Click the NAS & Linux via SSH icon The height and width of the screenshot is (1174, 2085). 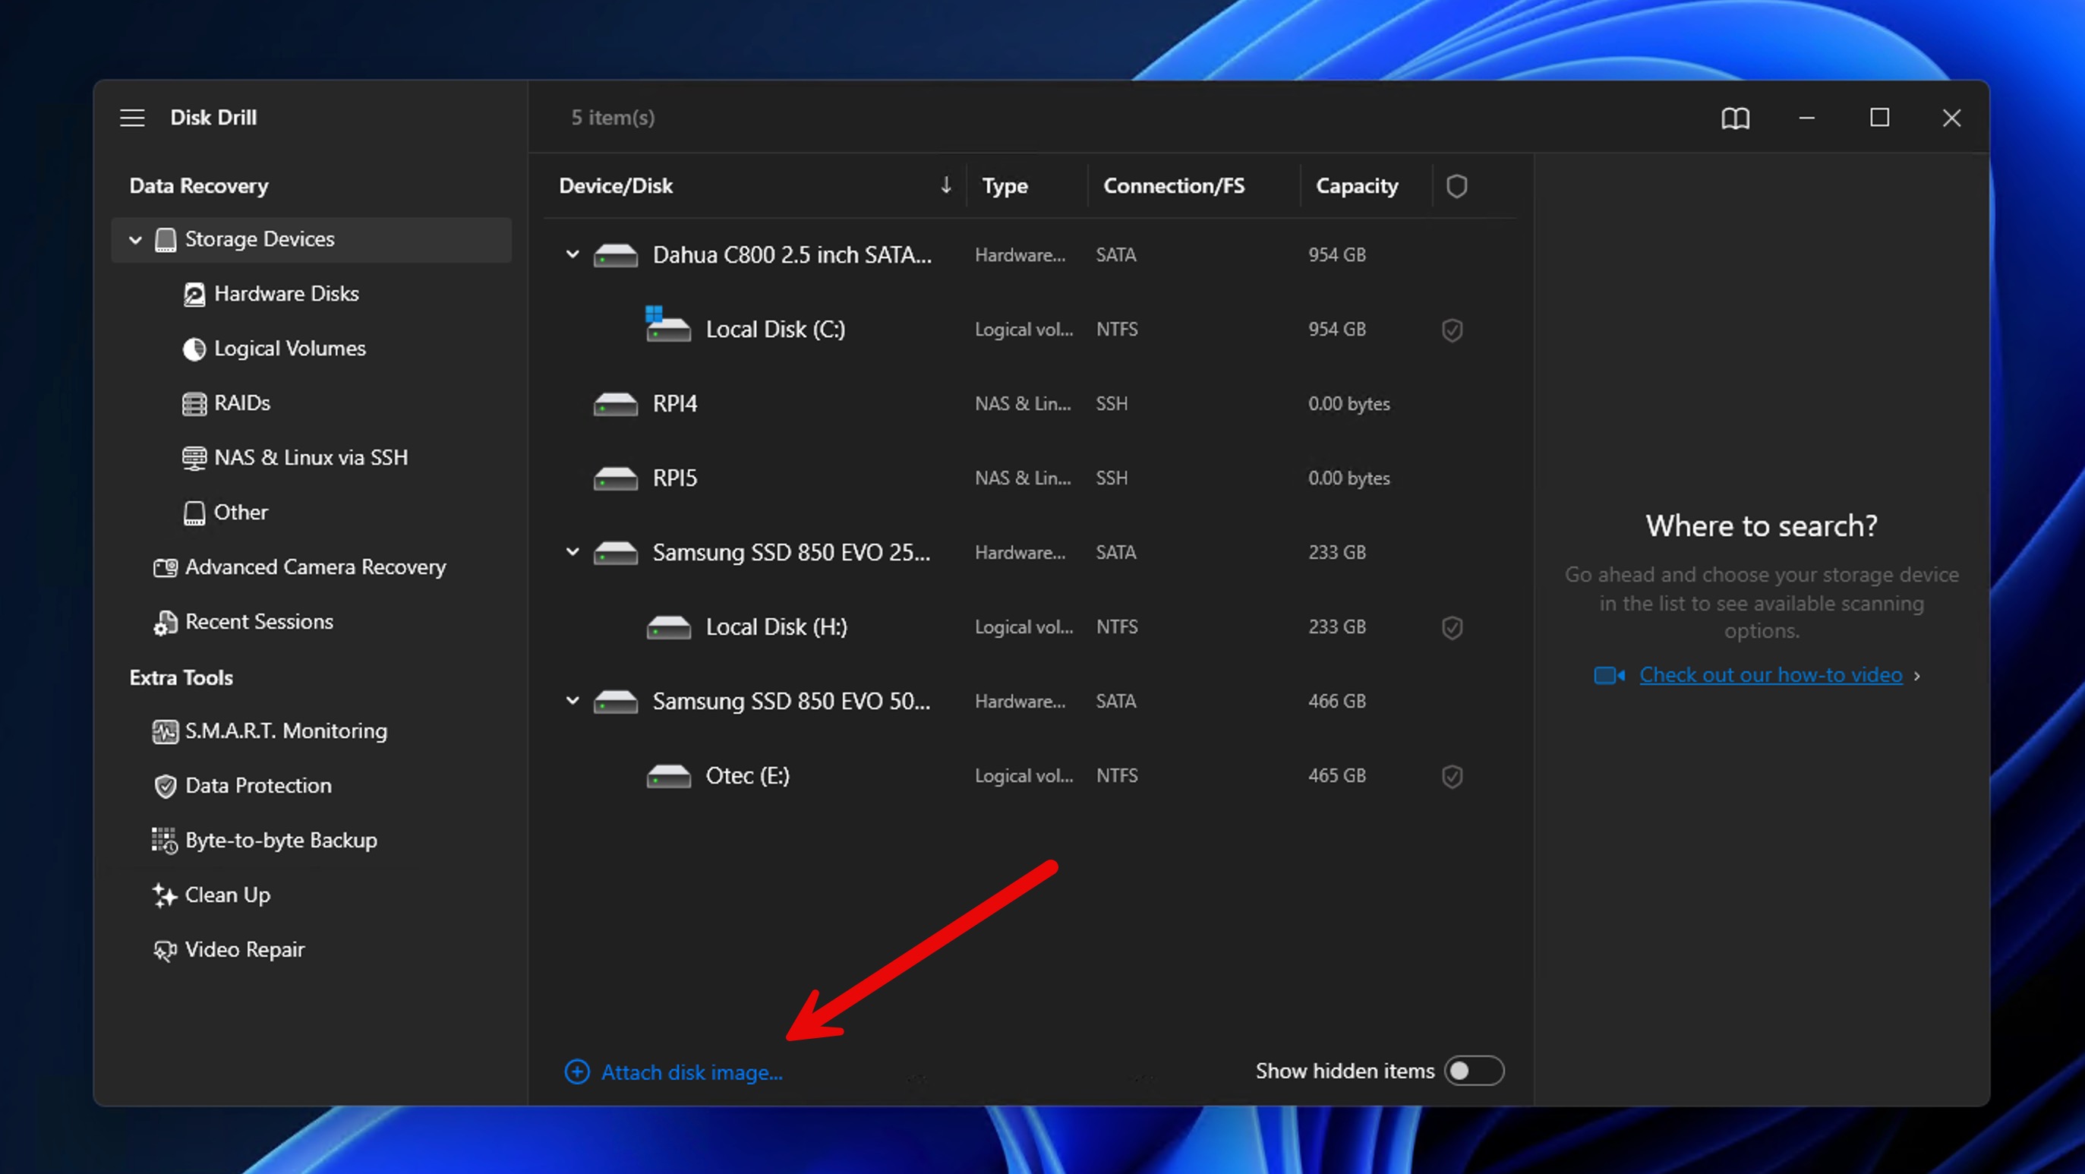pos(194,458)
